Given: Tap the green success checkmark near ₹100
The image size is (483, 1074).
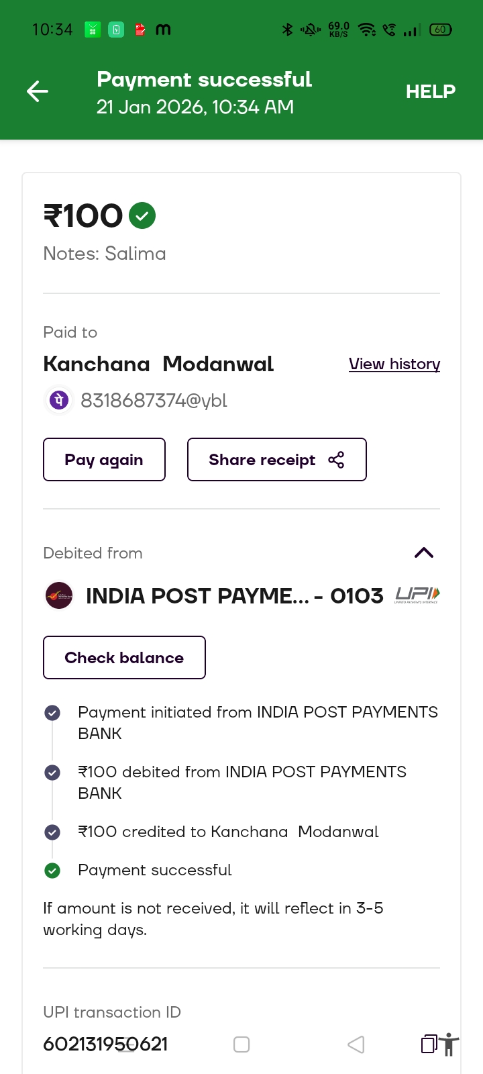Looking at the screenshot, I should tap(142, 215).
